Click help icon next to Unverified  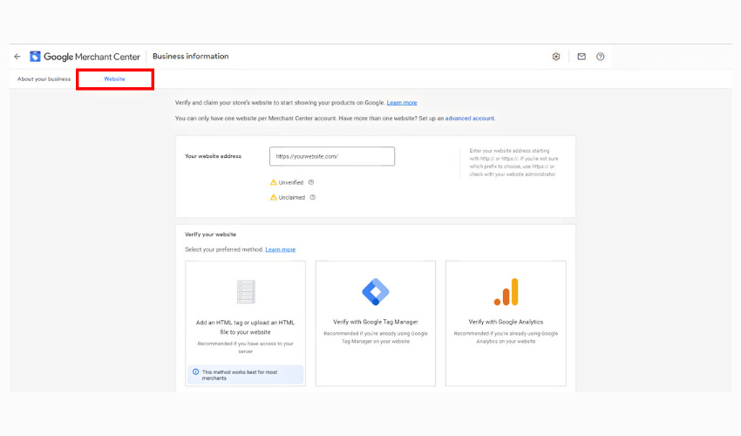coord(311,182)
